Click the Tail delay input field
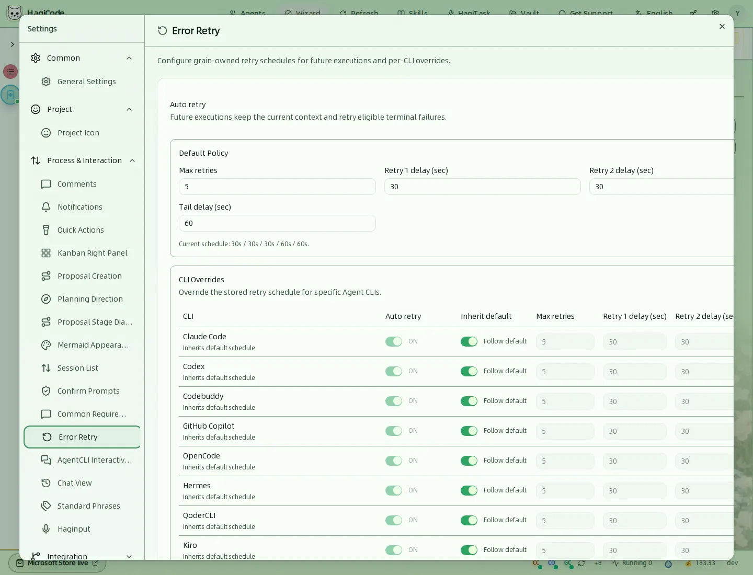 (x=277, y=223)
